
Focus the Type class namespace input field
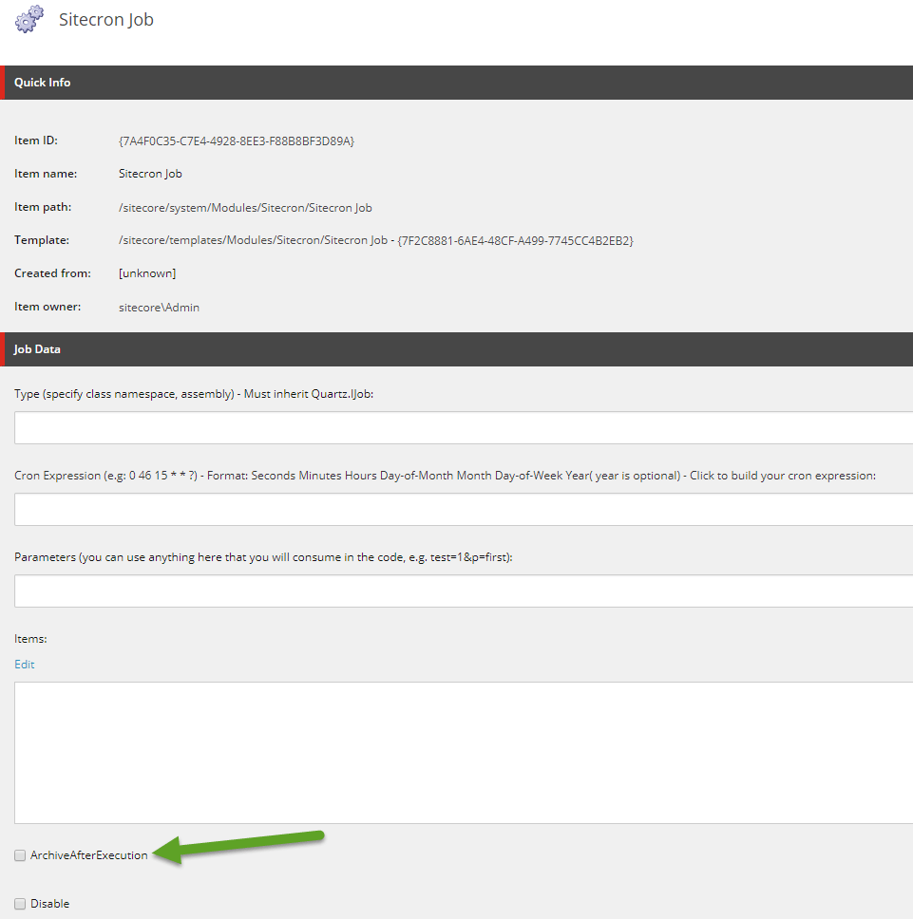[x=464, y=427]
